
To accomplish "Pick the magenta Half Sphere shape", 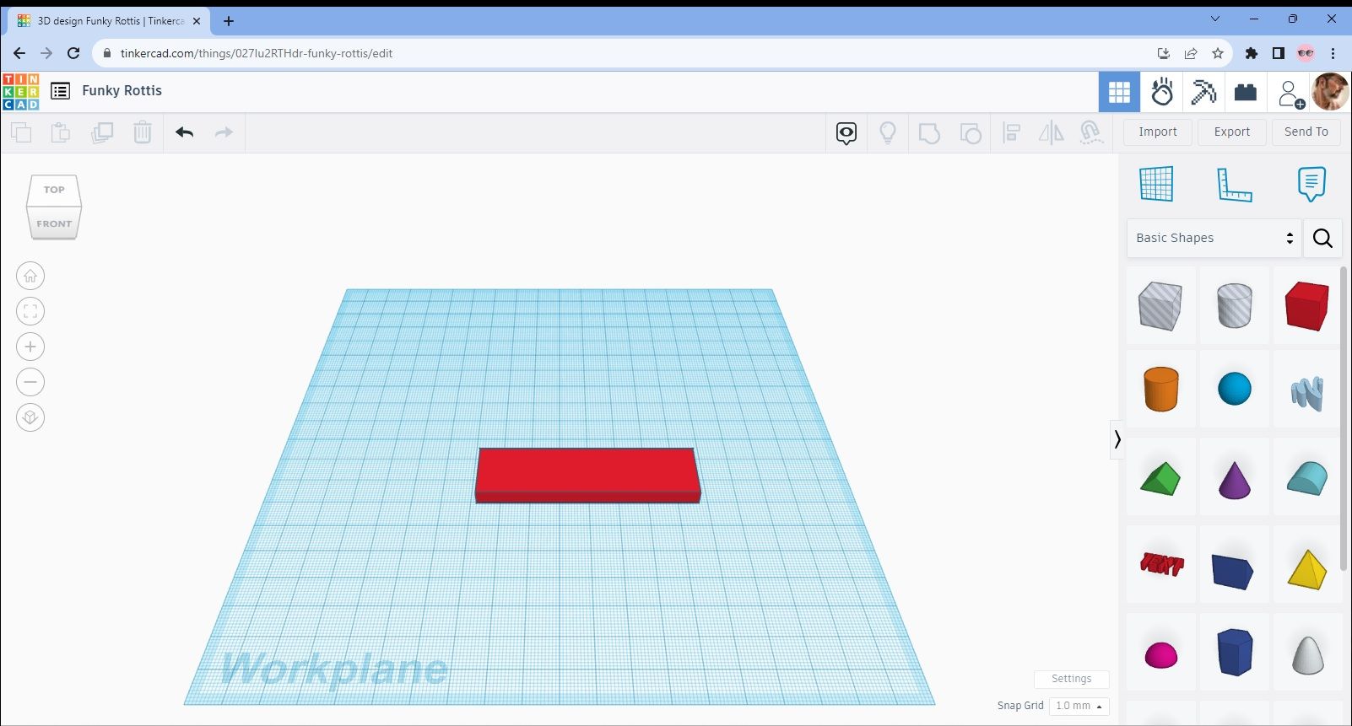I will pyautogui.click(x=1160, y=653).
